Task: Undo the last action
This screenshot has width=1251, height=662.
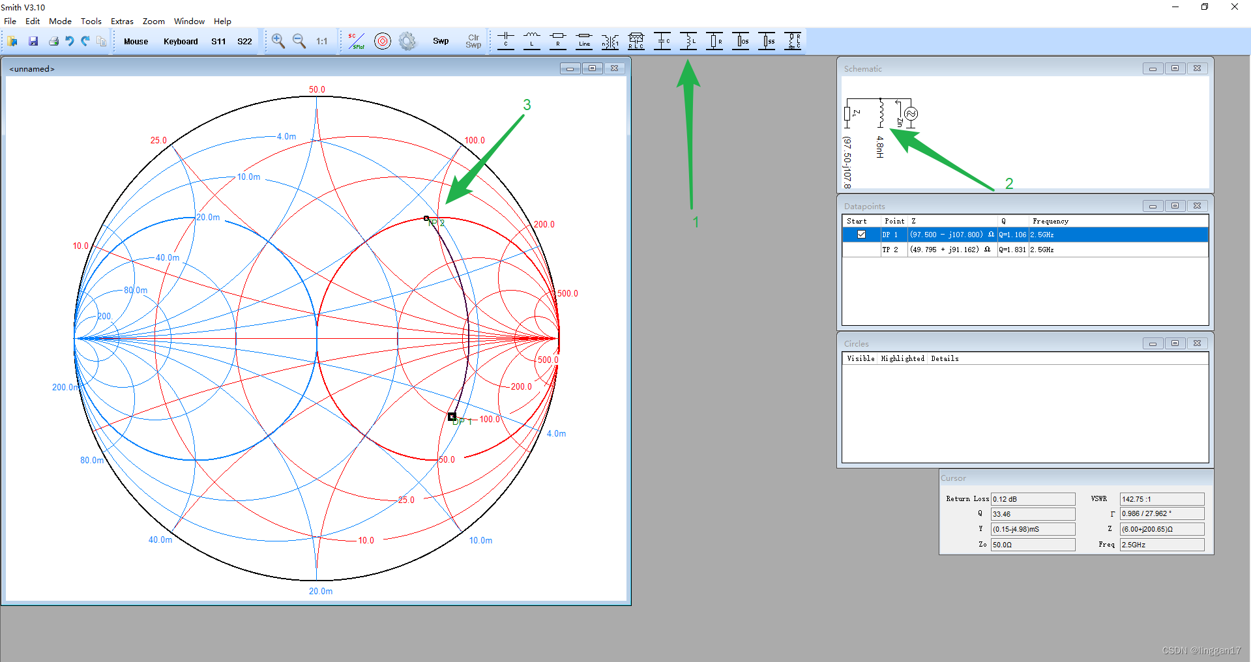Action: pyautogui.click(x=70, y=41)
